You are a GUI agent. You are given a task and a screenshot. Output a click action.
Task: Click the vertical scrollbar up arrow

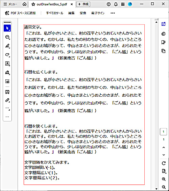coord(156,22)
